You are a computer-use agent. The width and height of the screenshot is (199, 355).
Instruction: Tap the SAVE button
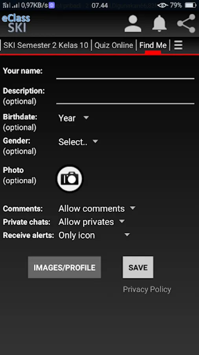pyautogui.click(x=138, y=267)
